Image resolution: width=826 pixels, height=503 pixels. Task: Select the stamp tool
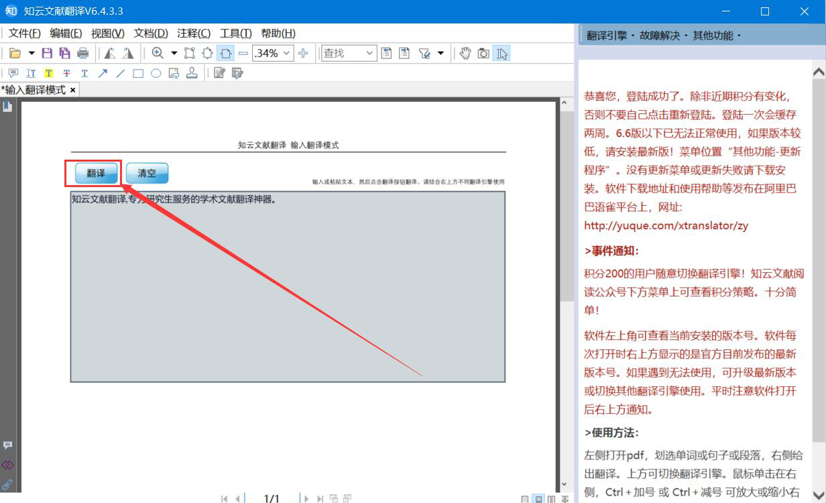[192, 73]
